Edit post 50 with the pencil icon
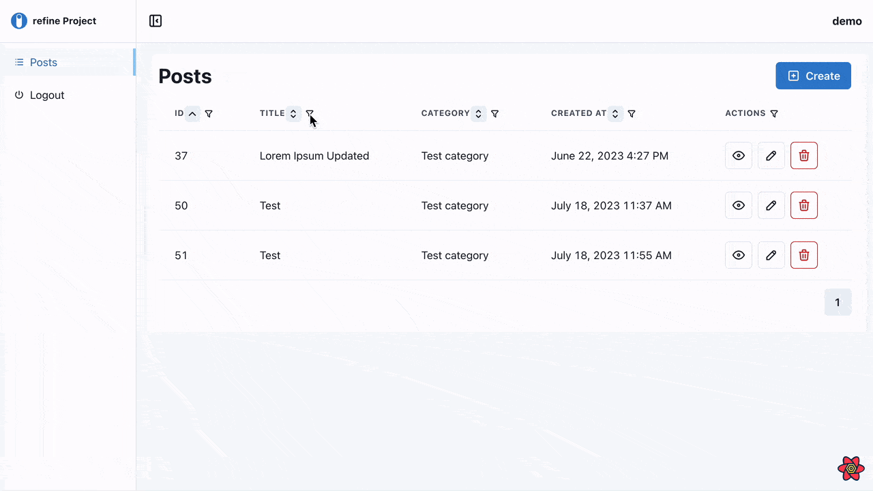Screen dimensions: 873x491 [x=771, y=205]
